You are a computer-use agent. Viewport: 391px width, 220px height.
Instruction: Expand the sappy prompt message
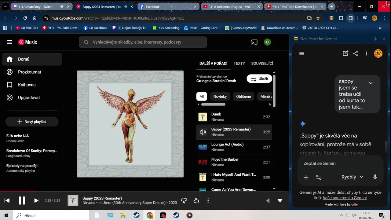(371, 83)
